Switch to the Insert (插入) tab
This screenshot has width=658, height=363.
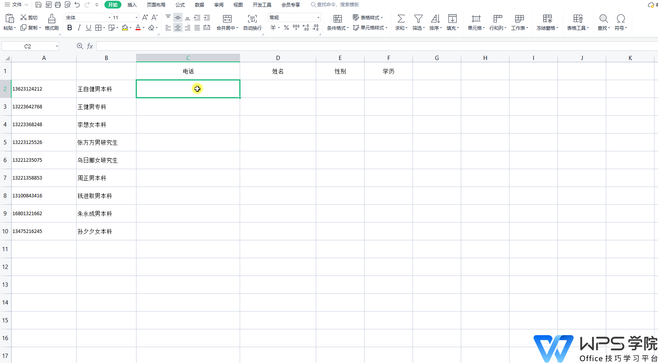point(132,5)
